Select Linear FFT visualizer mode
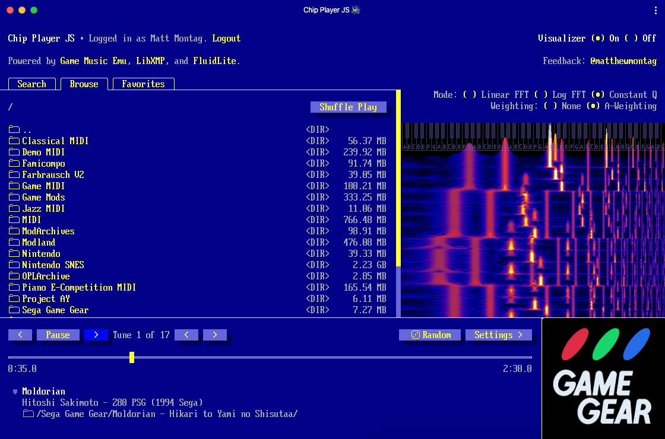 pyautogui.click(x=470, y=95)
